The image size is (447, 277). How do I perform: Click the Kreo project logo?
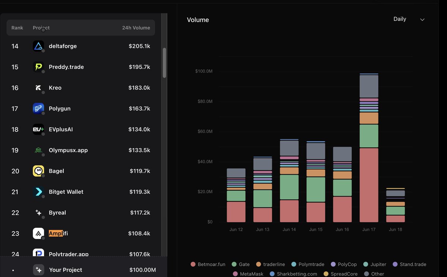click(38, 88)
